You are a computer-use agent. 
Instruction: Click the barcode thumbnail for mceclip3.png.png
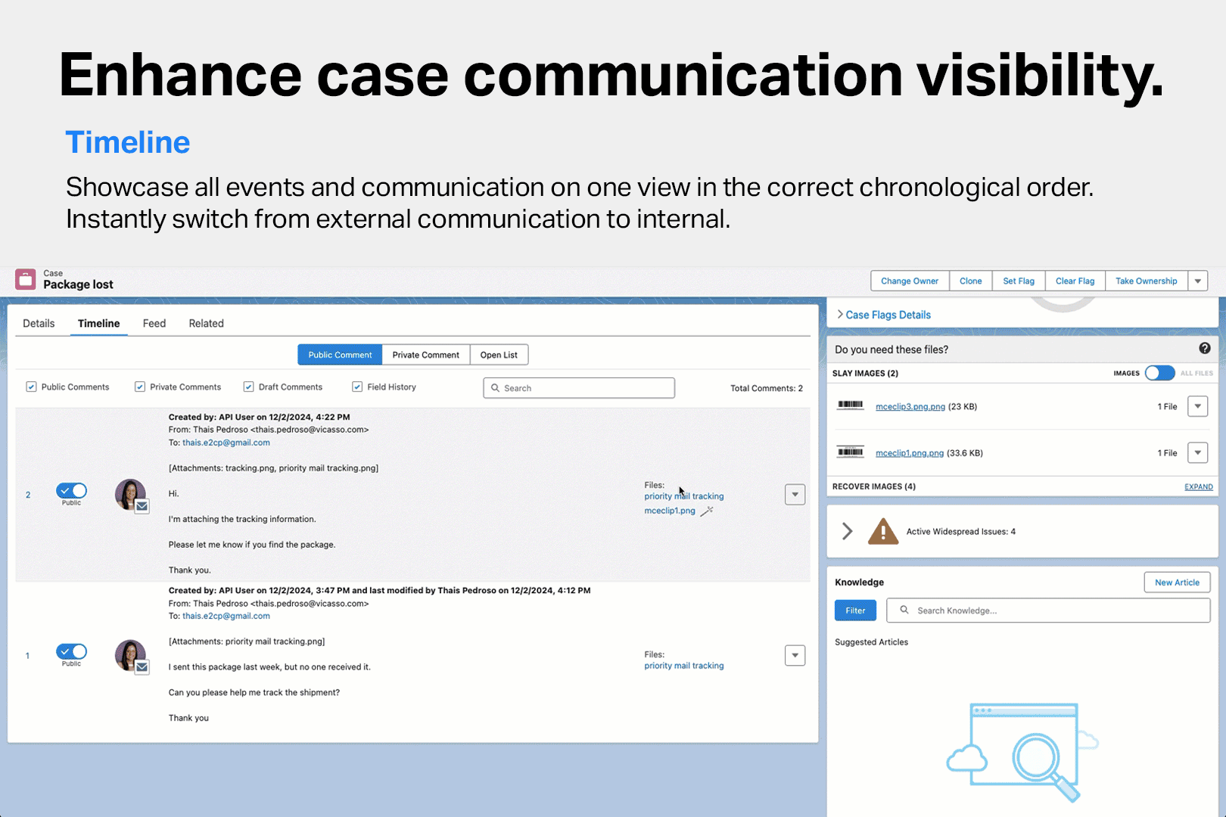[x=851, y=405]
